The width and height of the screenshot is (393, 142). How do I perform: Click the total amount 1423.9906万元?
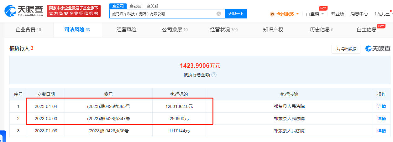tap(200, 66)
